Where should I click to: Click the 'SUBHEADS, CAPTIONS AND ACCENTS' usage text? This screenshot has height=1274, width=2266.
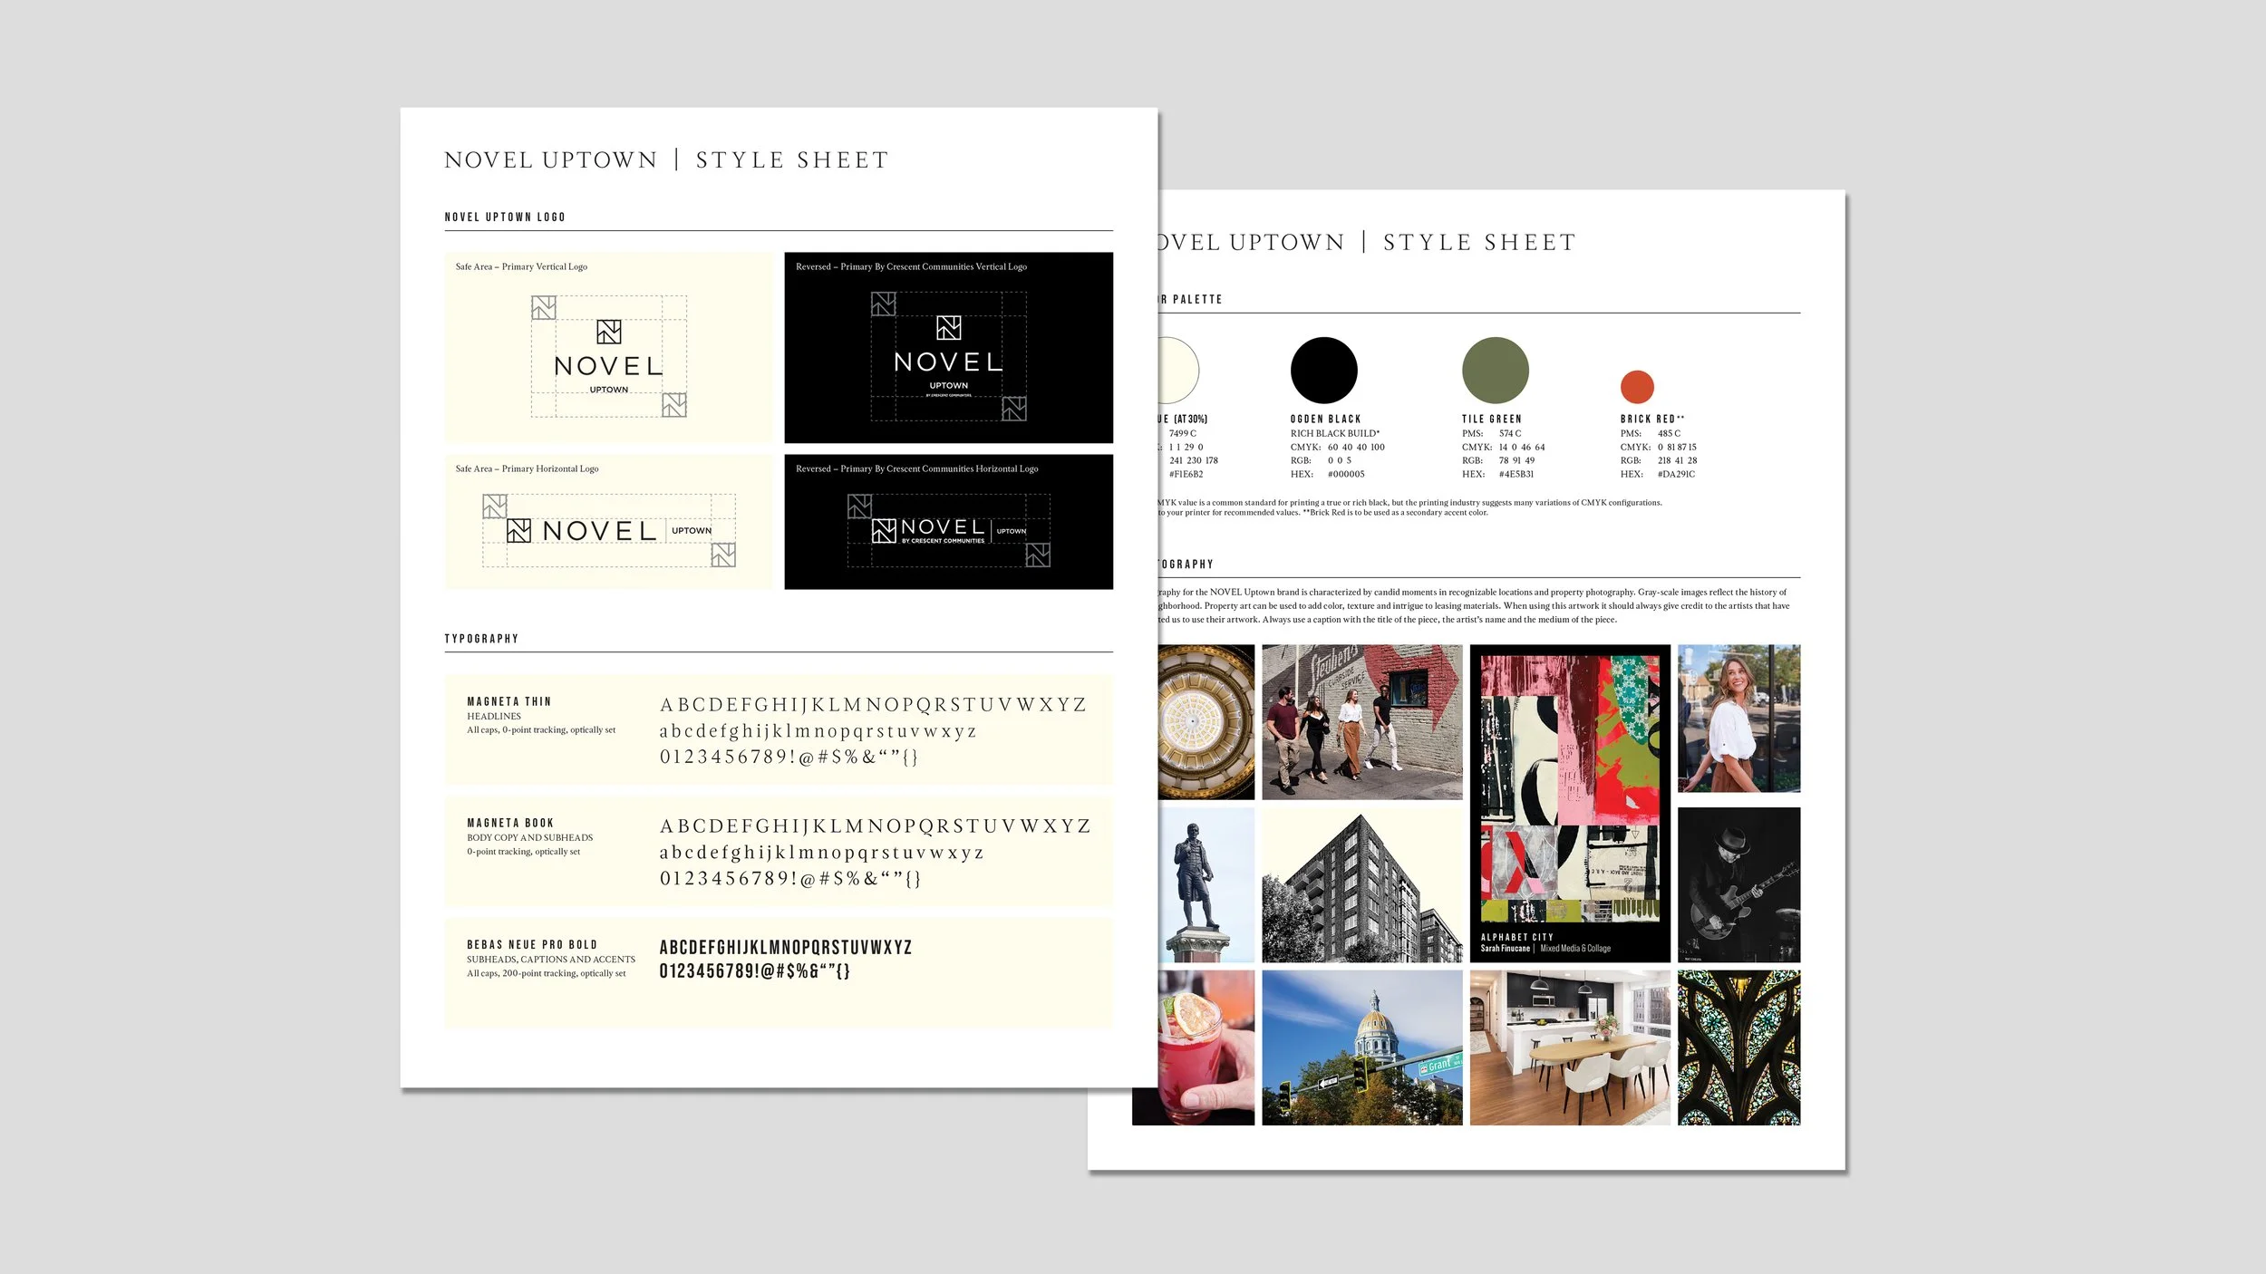tap(551, 960)
